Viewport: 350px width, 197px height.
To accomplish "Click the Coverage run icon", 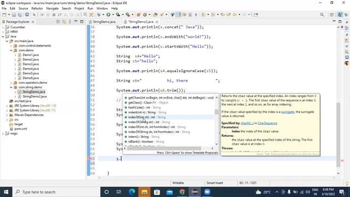I will [x=118, y=15].
